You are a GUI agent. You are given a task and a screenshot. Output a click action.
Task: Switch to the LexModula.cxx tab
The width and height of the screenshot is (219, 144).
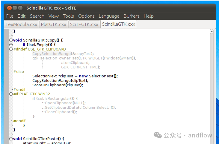[x=21, y=24]
